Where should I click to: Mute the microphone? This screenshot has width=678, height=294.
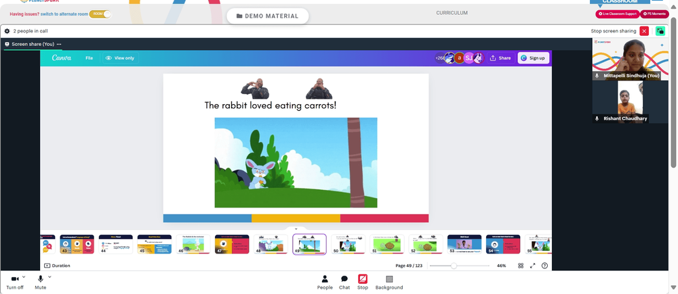[x=41, y=283]
